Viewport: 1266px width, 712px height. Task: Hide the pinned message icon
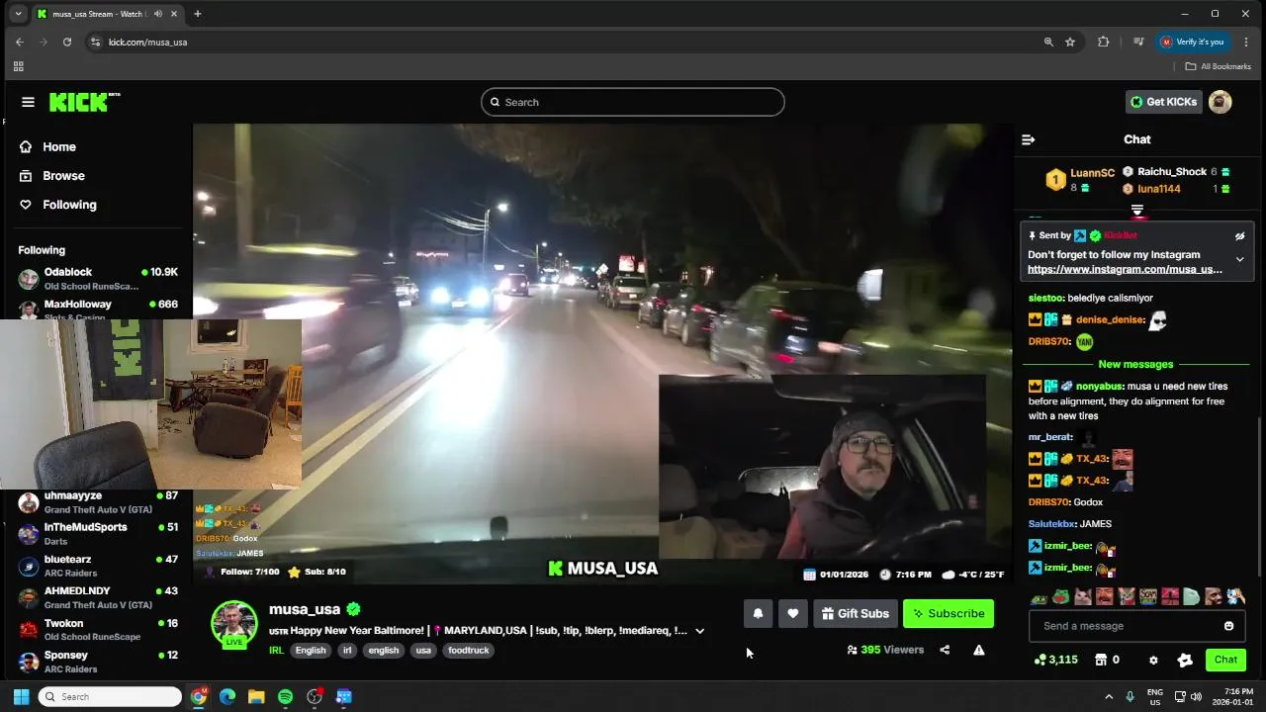pos(1239,236)
